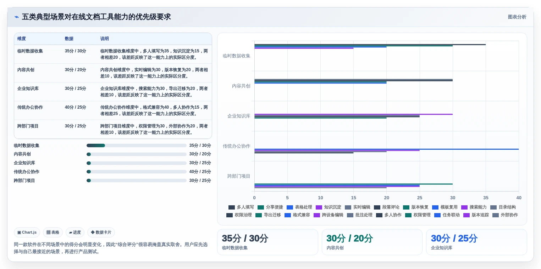Viewport: 541px width, 269px height.
Task: Click the 内容共创 progress bar
Action: click(137, 154)
